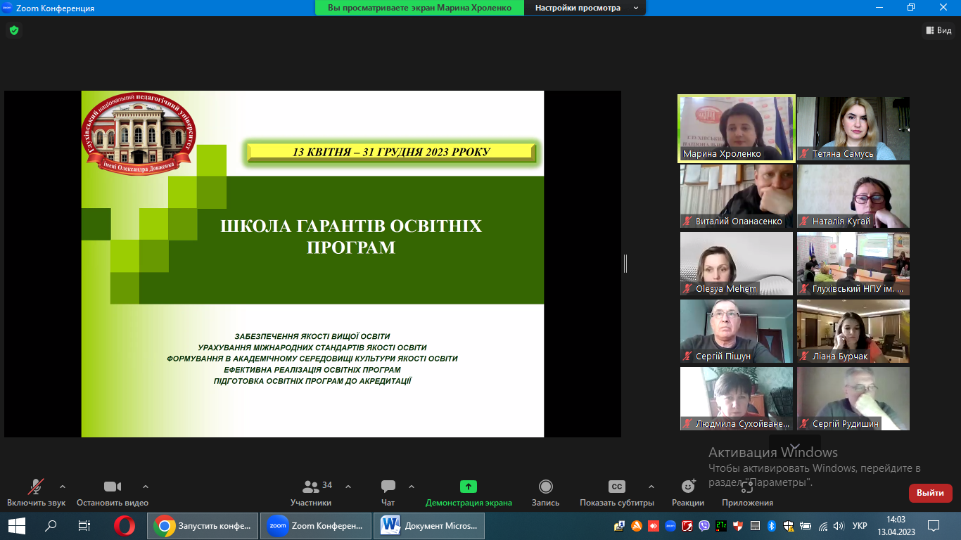Open the Вид view layout menu
This screenshot has width=961, height=540.
(938, 30)
